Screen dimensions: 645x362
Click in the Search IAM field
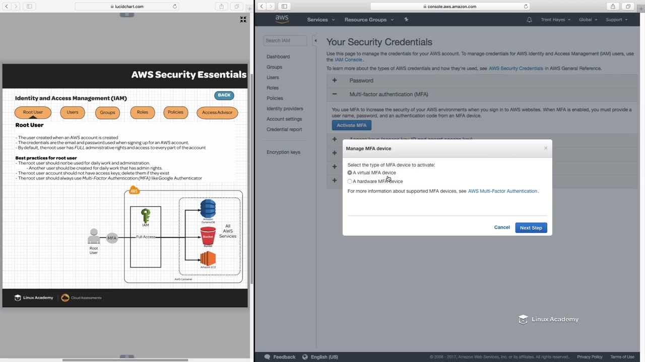click(285, 41)
